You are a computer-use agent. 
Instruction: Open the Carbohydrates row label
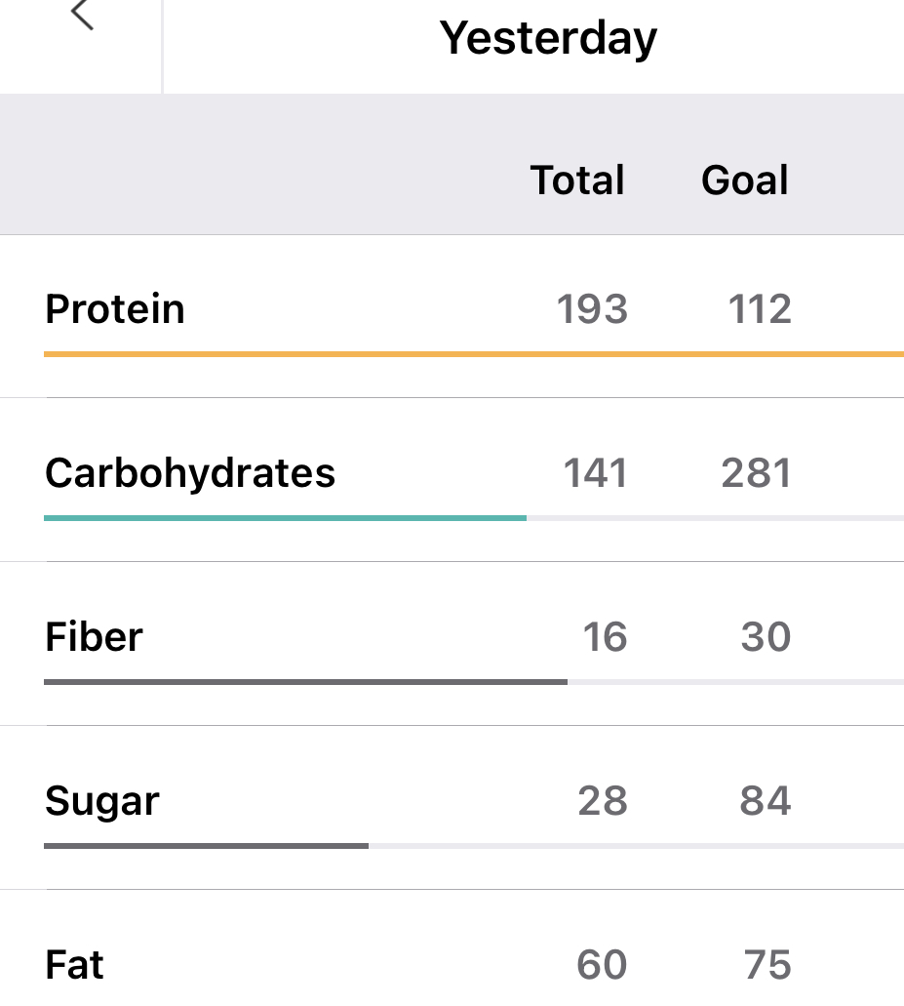[190, 473]
